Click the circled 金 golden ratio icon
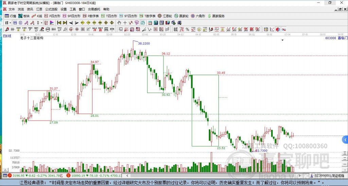Image resolution: width=348 pixels, height=186 pixels. [199, 29]
